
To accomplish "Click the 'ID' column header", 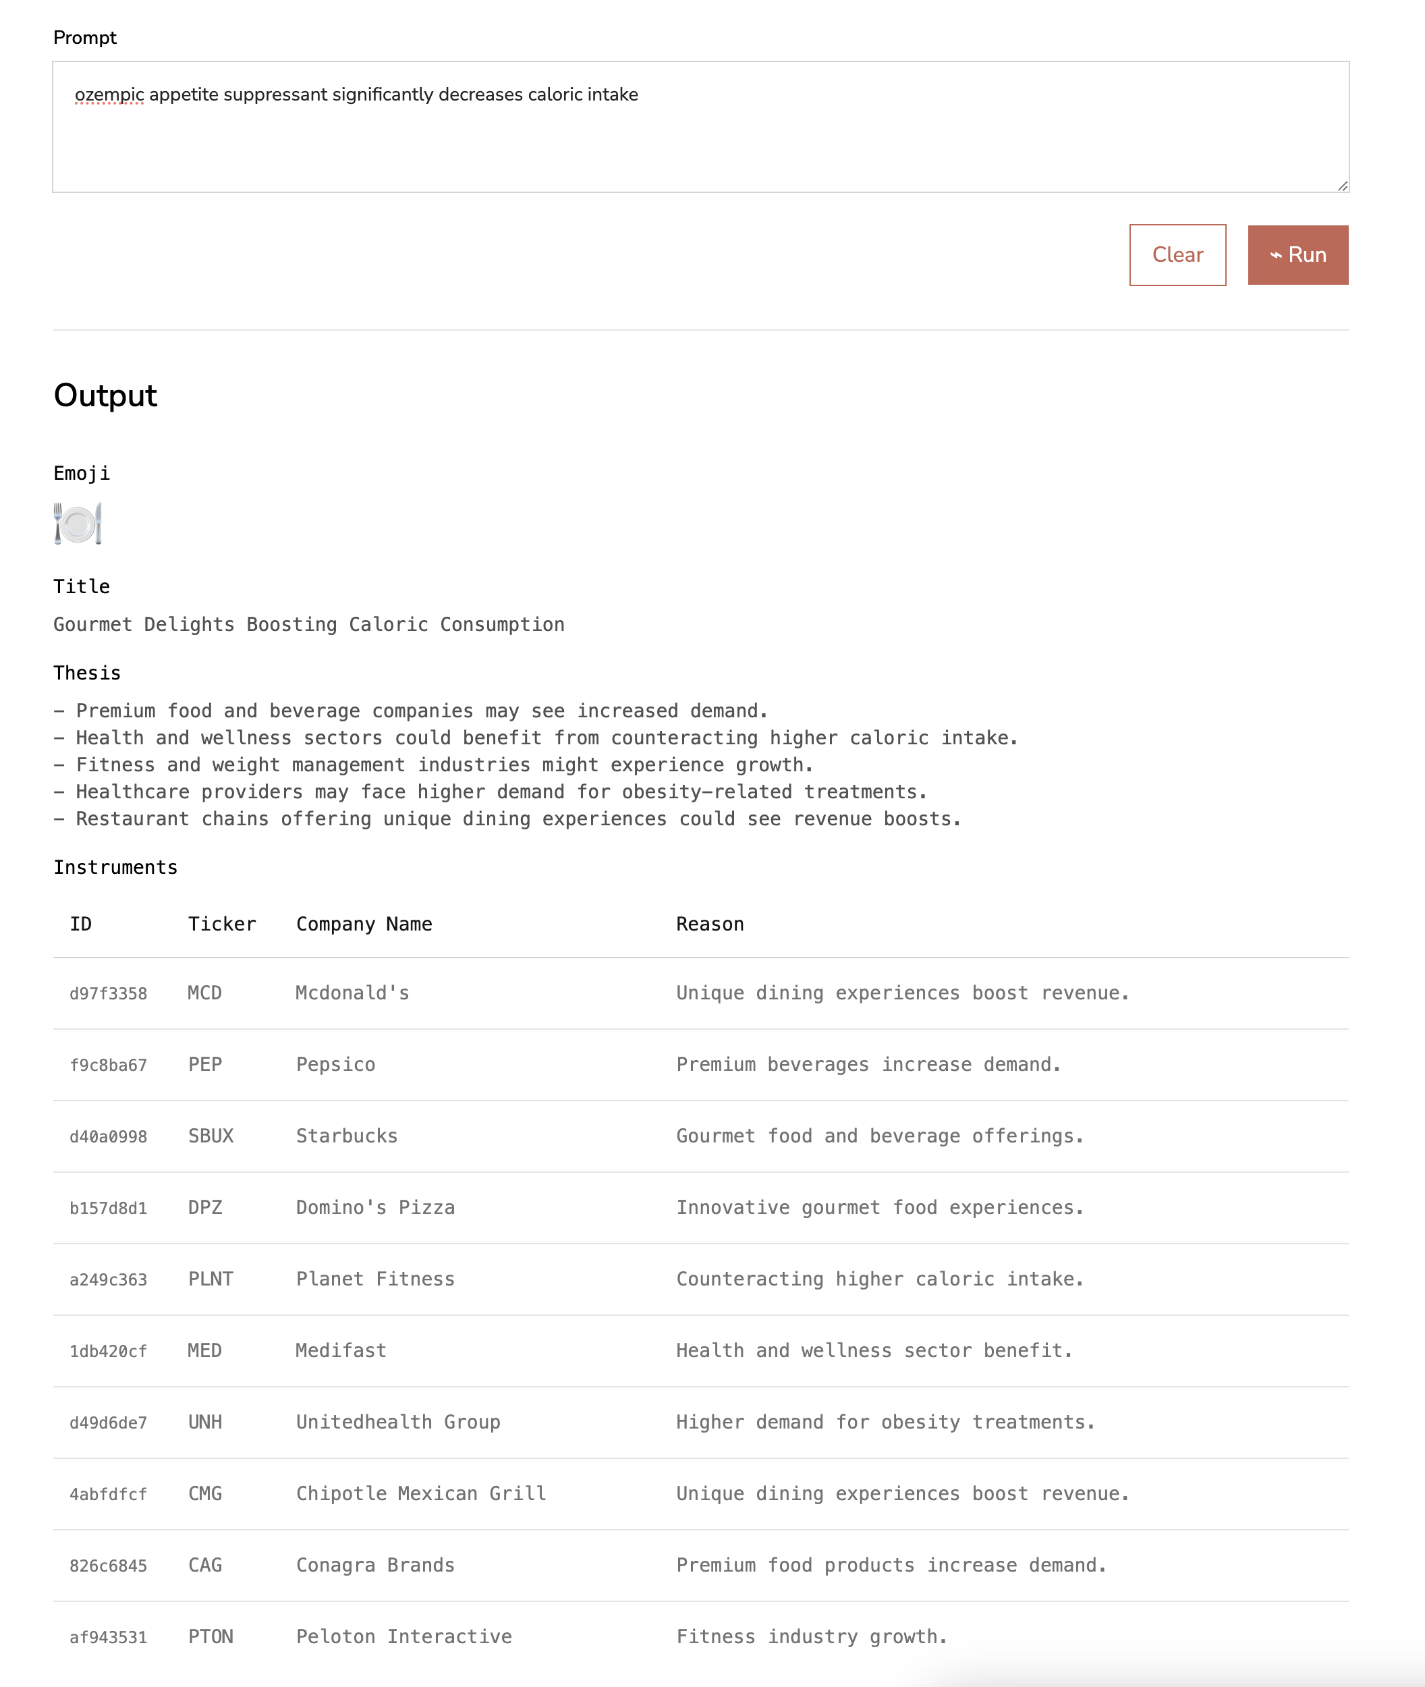I will (x=81, y=924).
